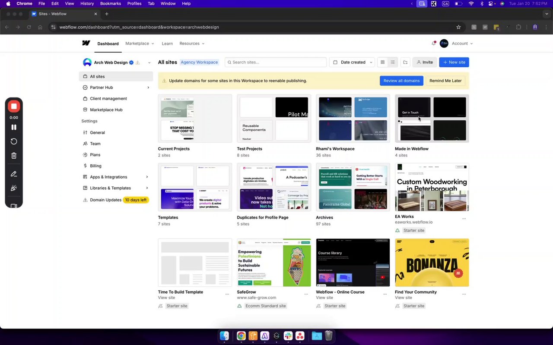Expand the Marketplace menu

coord(140,44)
